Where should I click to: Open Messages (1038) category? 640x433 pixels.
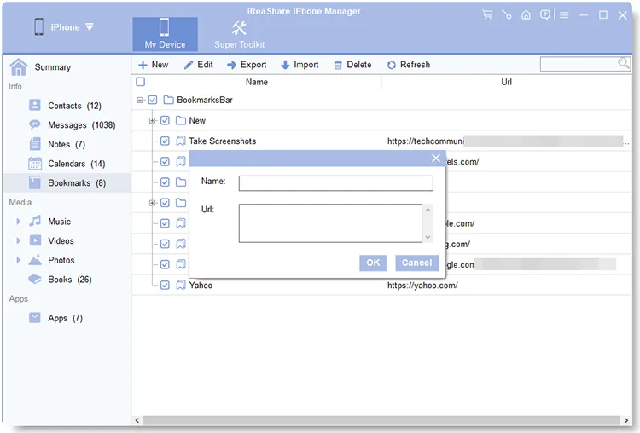[82, 124]
